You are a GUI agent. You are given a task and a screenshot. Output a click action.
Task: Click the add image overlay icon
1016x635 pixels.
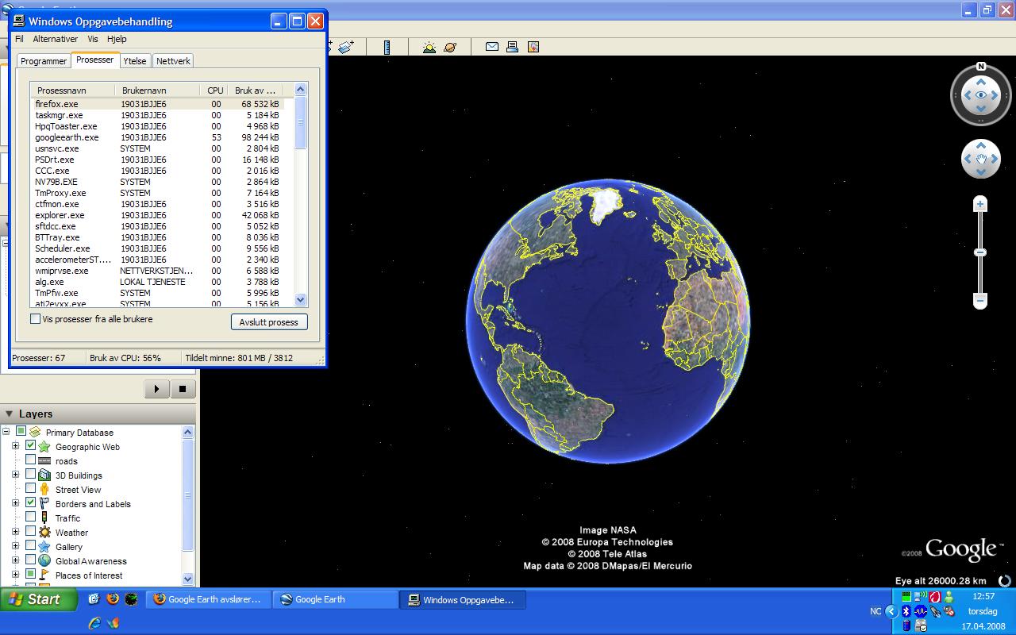pyautogui.click(x=346, y=47)
